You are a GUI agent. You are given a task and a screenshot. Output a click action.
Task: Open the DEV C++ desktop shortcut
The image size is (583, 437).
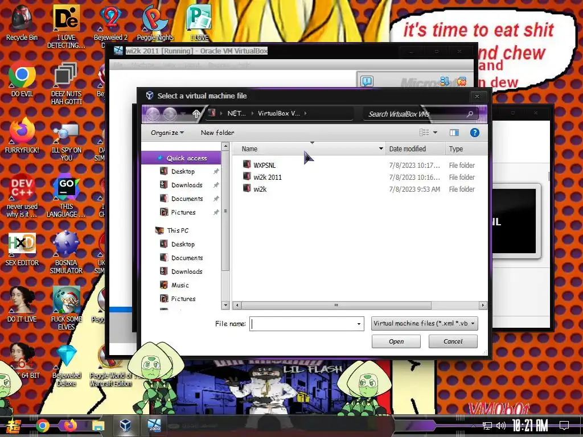tap(22, 196)
